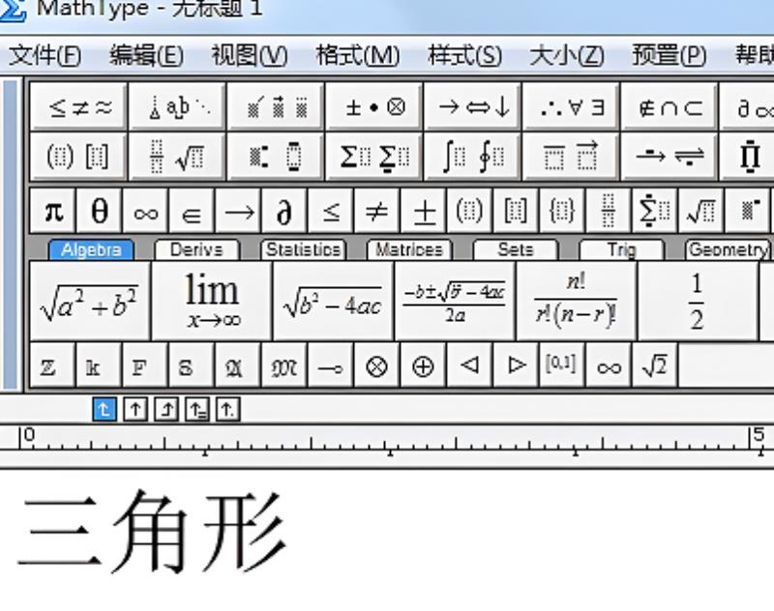
Task: Switch to the Statistics tab
Action: click(x=303, y=249)
